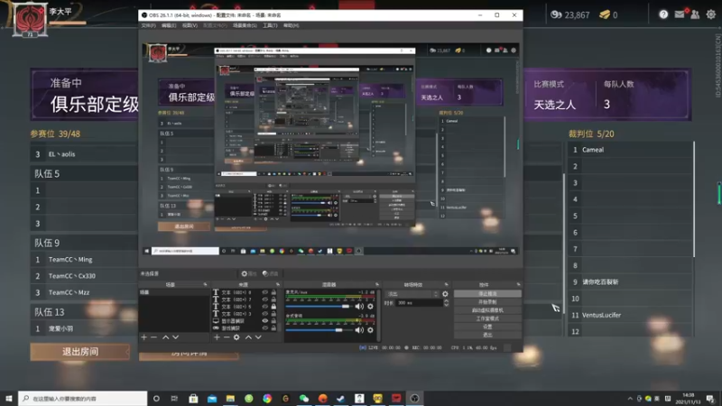Open the 淡出 scene transition dropdown
722x406 pixels.
coord(412,294)
